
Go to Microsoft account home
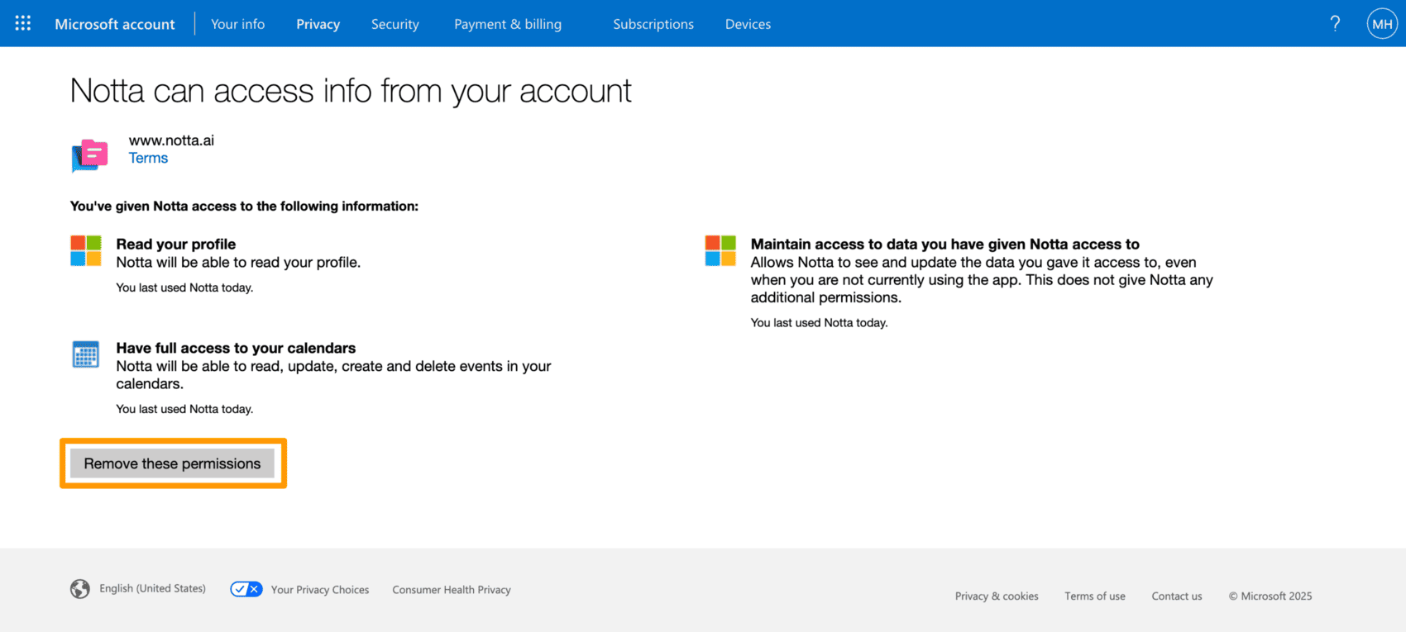tap(115, 24)
